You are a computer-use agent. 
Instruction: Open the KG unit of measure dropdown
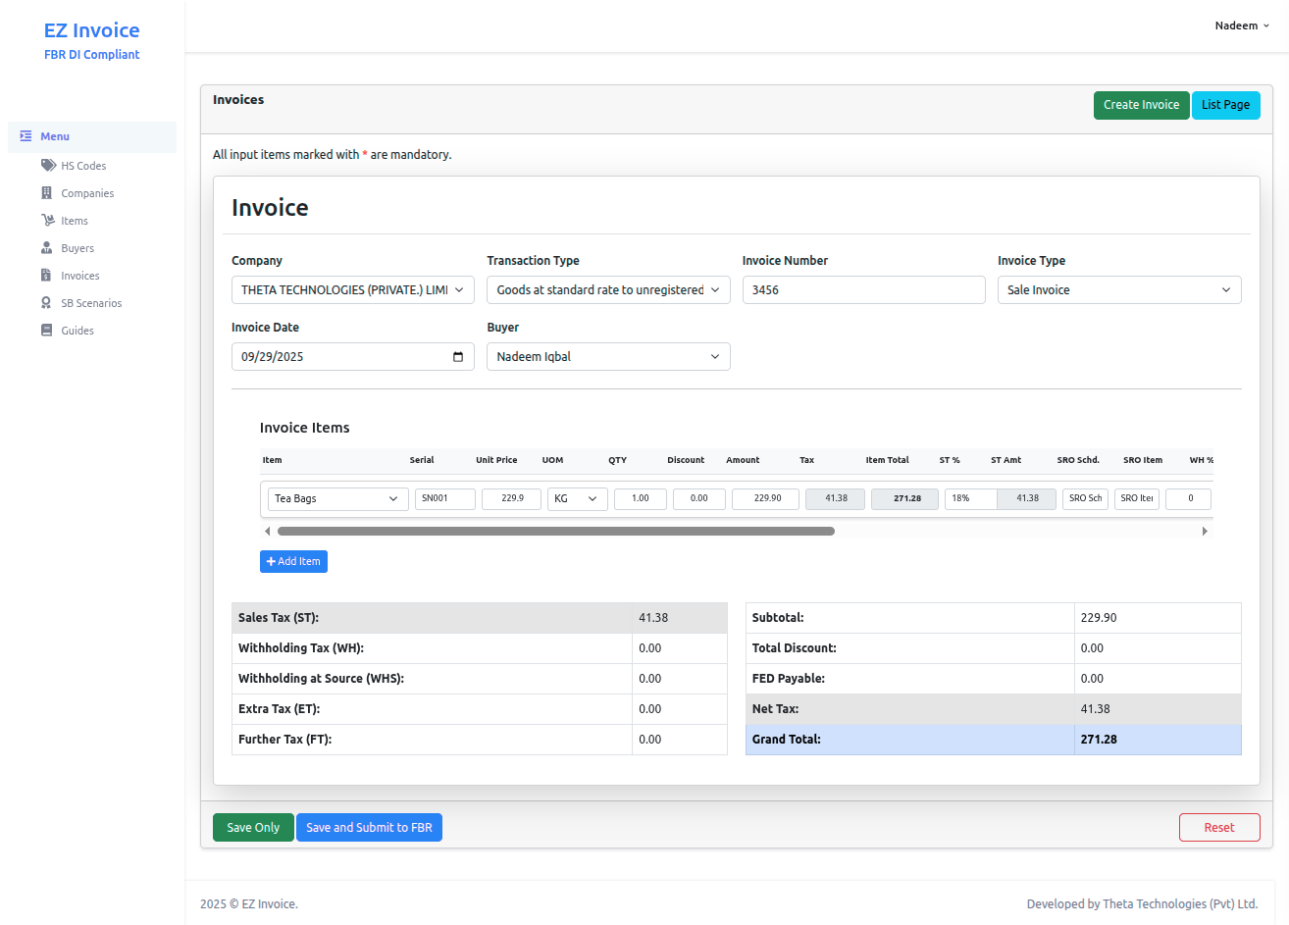coord(578,498)
